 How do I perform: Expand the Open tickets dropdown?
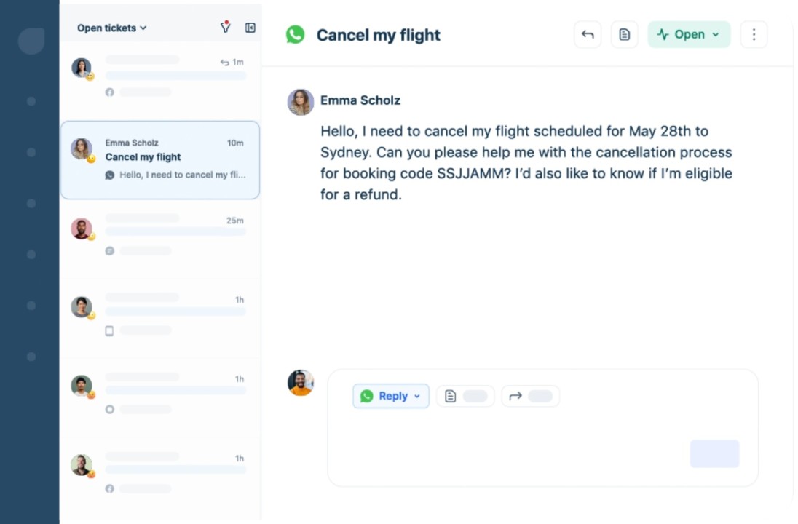coord(112,28)
